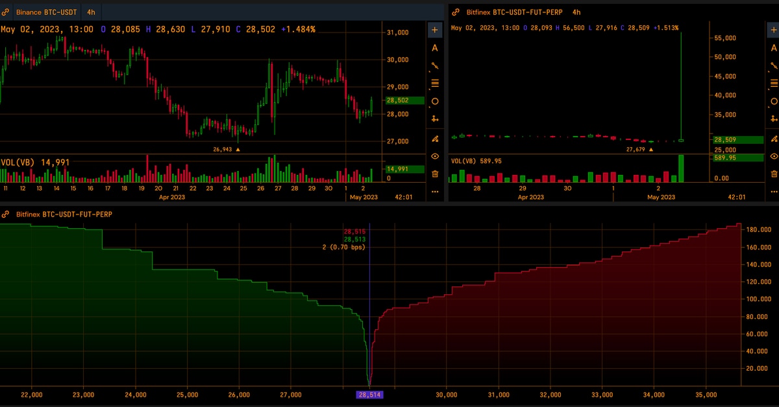Delete drawings with trash icon on Binance chart
Image resolution: width=779 pixels, height=407 pixels.
(x=435, y=174)
